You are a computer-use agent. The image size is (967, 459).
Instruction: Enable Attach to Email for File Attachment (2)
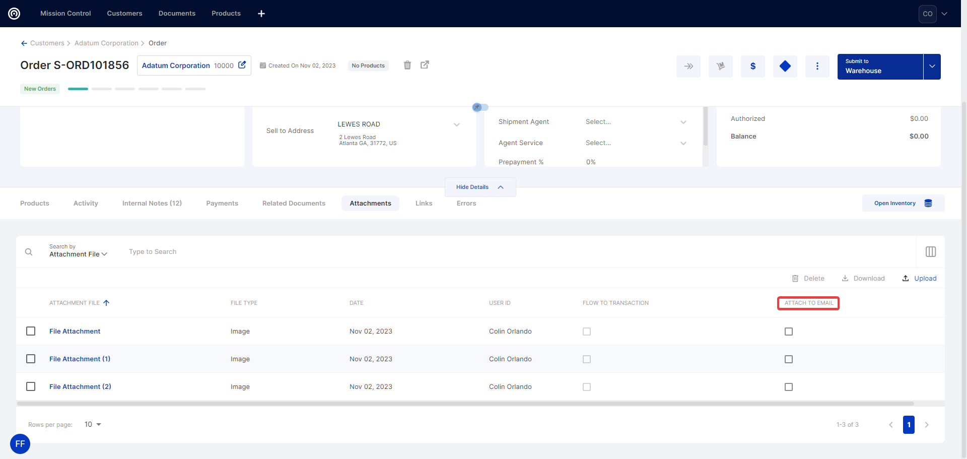[789, 387]
